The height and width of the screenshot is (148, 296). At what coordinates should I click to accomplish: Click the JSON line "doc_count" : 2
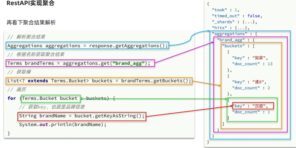pyautogui.click(x=251, y=88)
